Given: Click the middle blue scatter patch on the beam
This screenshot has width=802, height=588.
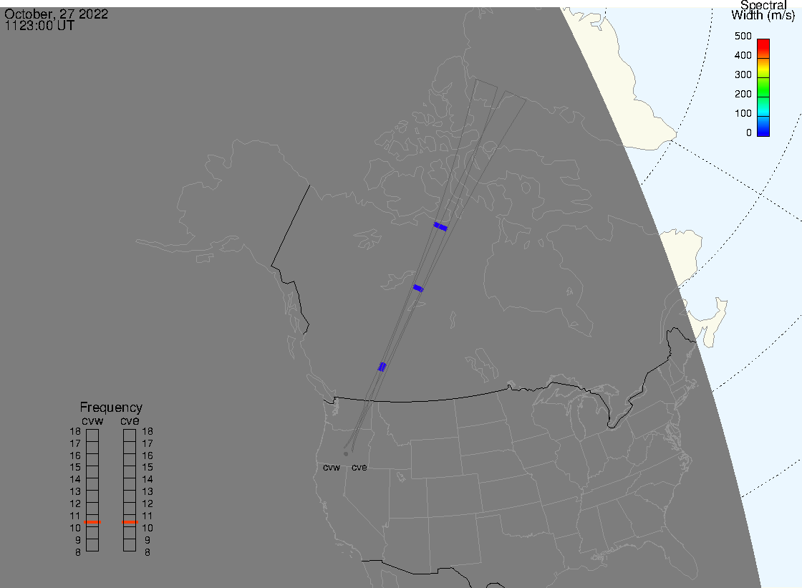Looking at the screenshot, I should coord(418,289).
